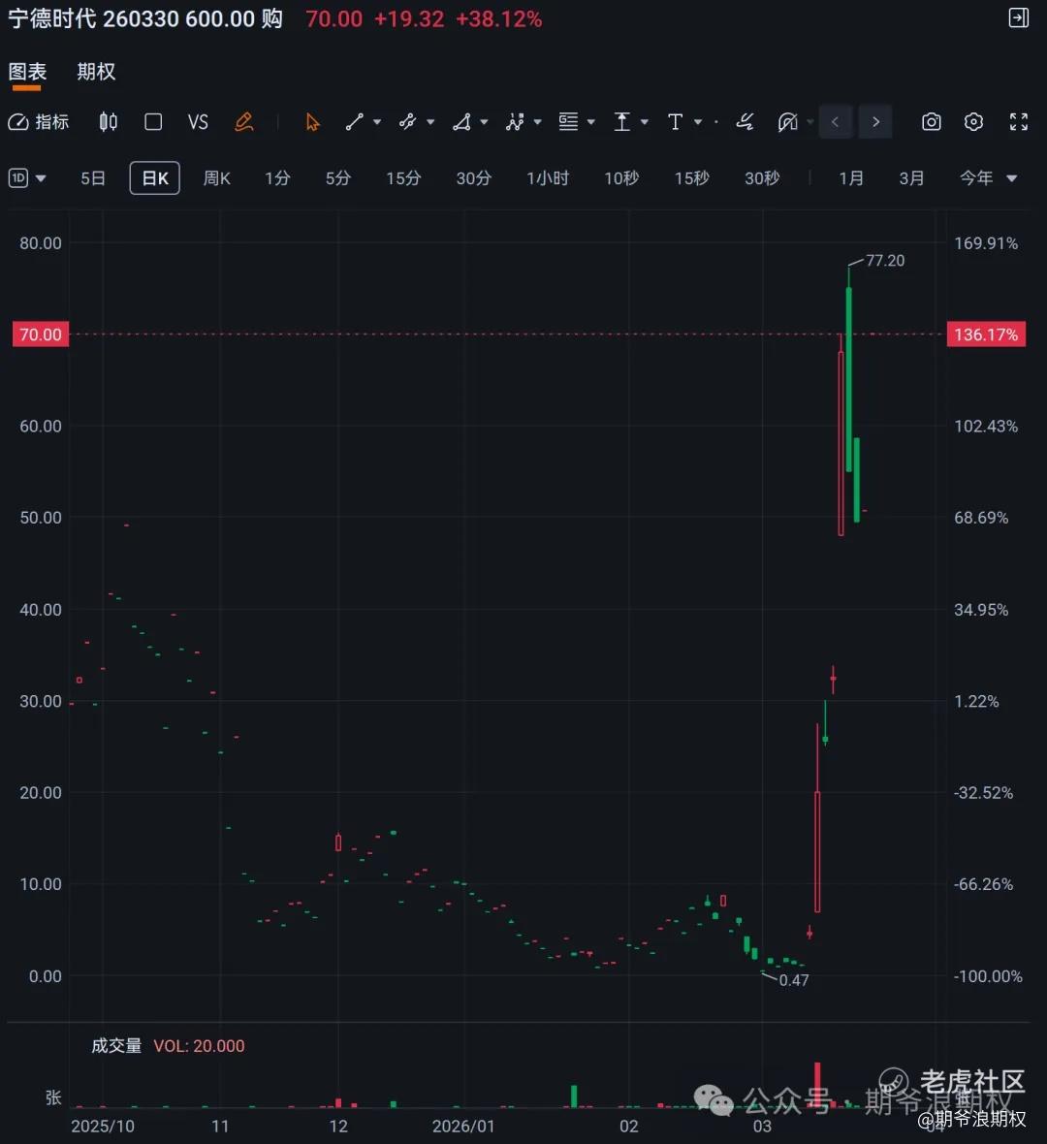This screenshot has width=1047, height=1144.
Task: Select the text annotation T tool
Action: (x=675, y=122)
